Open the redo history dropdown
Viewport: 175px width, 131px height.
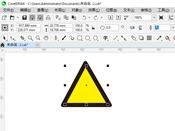(102, 18)
